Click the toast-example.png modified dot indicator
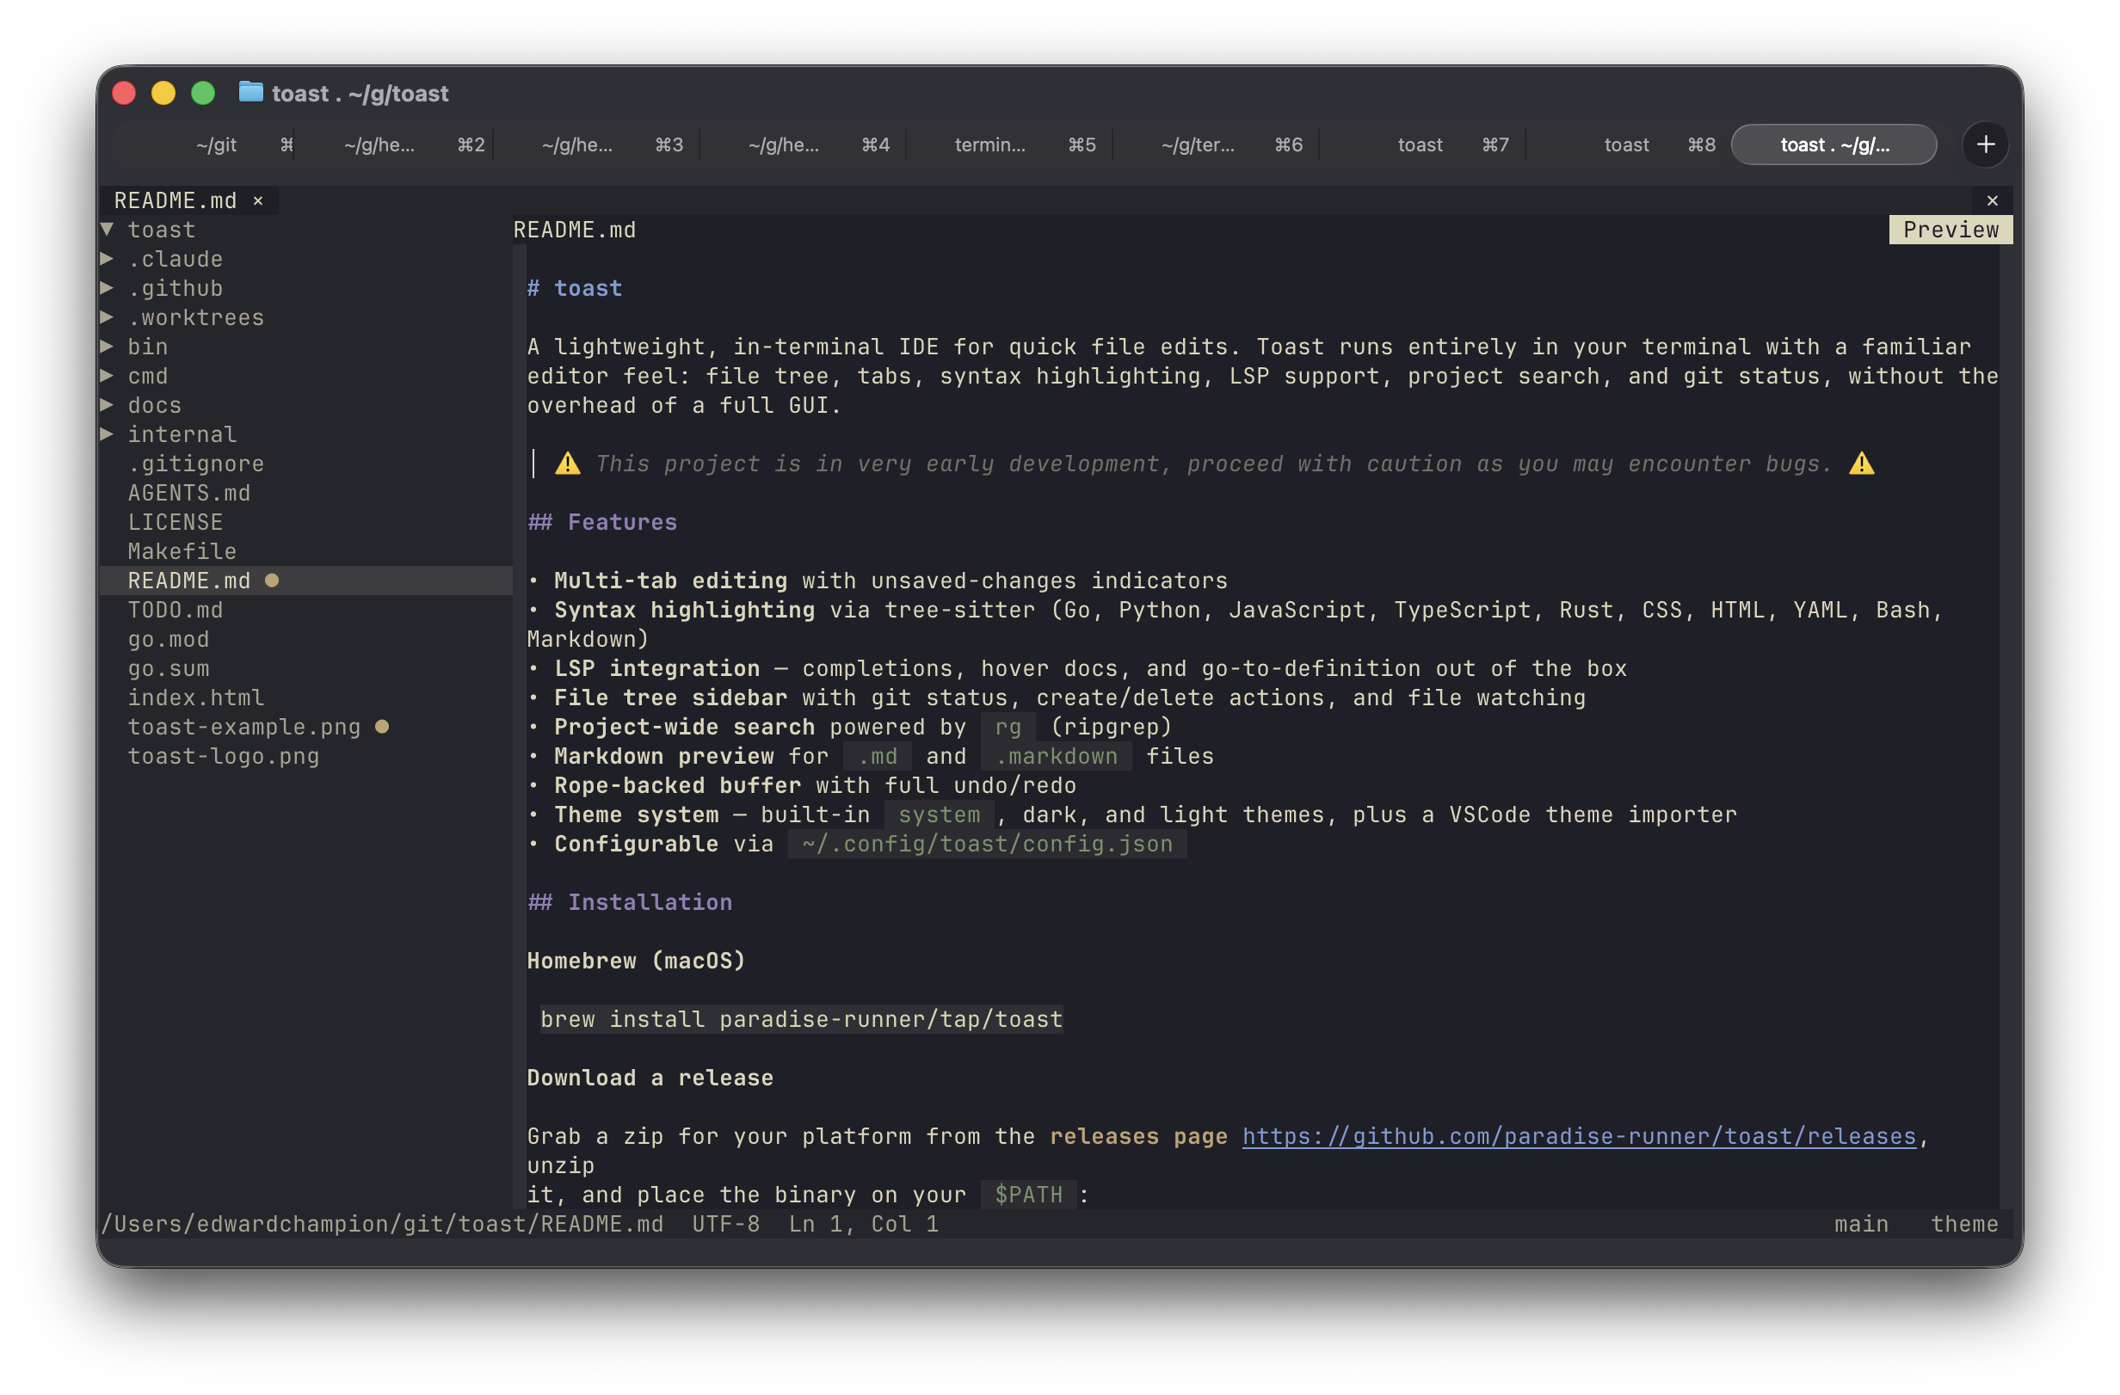The width and height of the screenshot is (2120, 1395). [382, 727]
